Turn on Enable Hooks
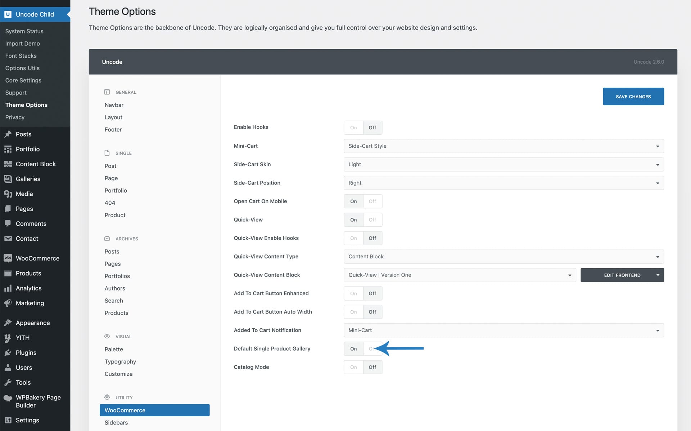Image resolution: width=691 pixels, height=431 pixels. pyautogui.click(x=353, y=128)
